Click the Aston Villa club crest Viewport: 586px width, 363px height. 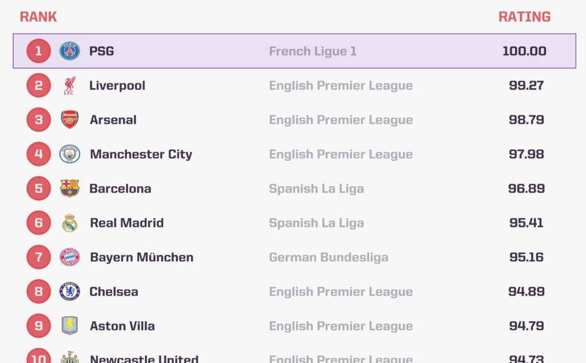[x=69, y=326]
